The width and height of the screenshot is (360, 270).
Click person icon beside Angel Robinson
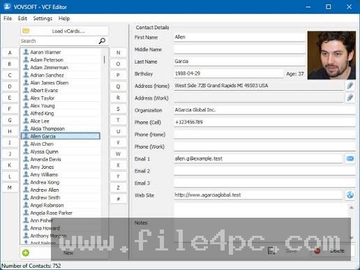point(26,205)
